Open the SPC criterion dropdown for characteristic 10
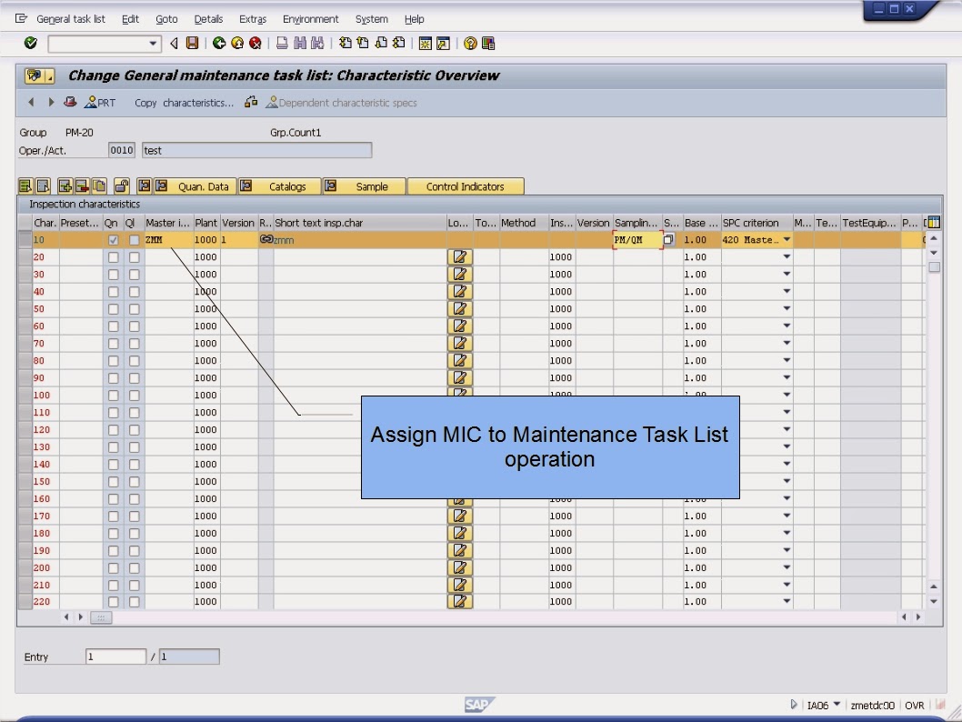962x722 pixels. coord(786,239)
